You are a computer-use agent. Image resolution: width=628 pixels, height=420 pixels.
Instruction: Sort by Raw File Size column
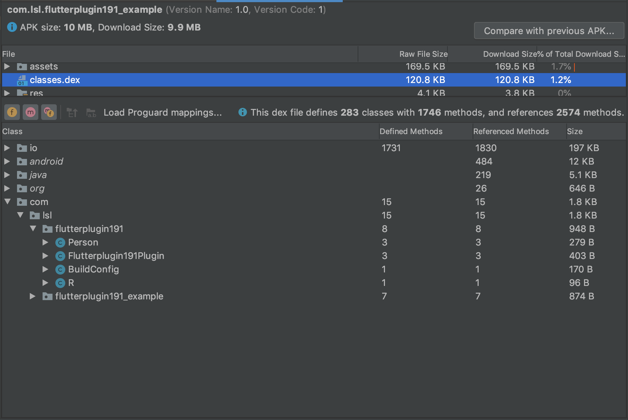pyautogui.click(x=423, y=54)
